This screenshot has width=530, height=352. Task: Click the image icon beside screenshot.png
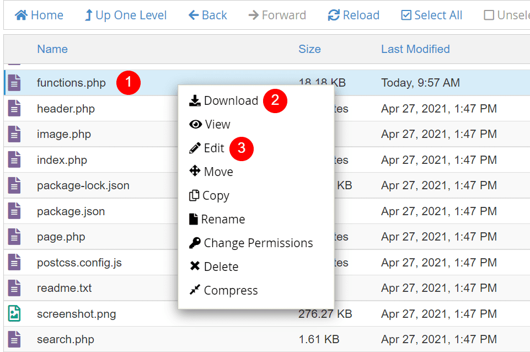click(14, 314)
